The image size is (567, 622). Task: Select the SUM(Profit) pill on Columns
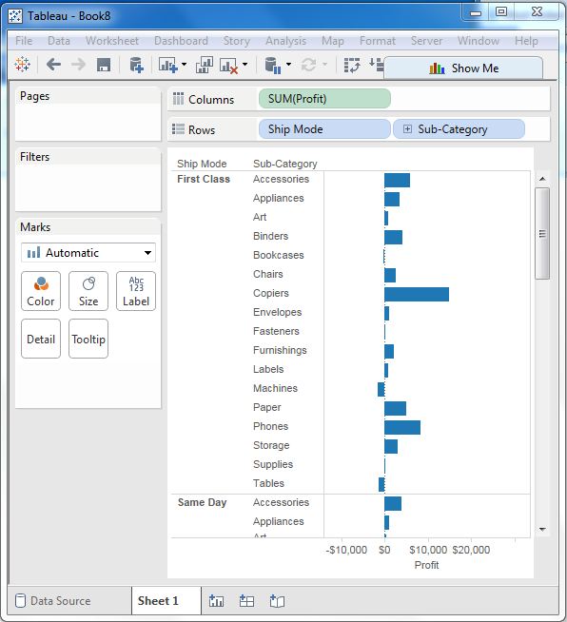click(x=324, y=99)
